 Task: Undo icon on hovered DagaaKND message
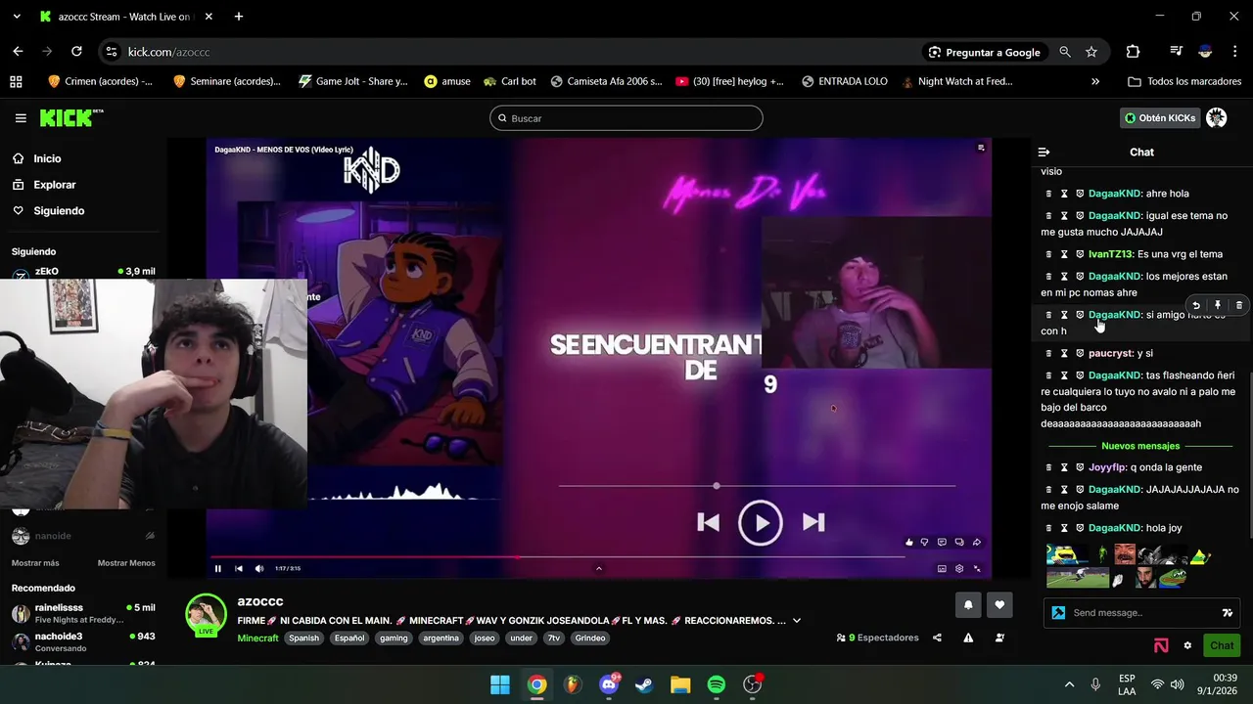1195,305
